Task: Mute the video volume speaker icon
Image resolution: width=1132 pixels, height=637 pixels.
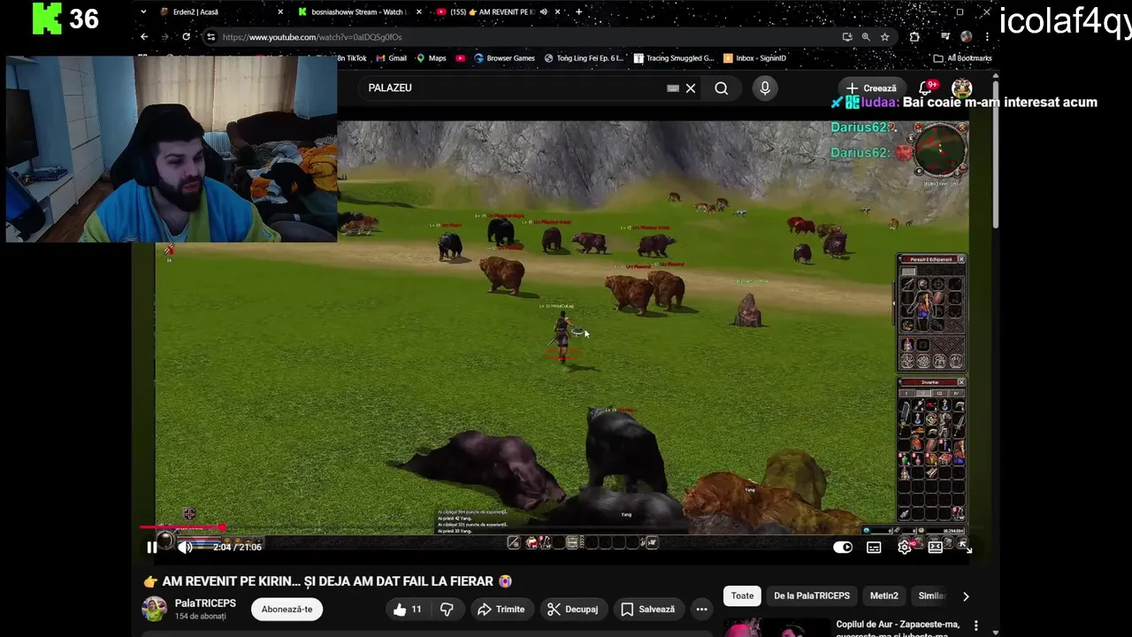Action: pyautogui.click(x=185, y=548)
